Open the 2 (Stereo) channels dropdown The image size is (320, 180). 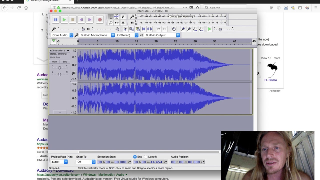[x=127, y=35]
